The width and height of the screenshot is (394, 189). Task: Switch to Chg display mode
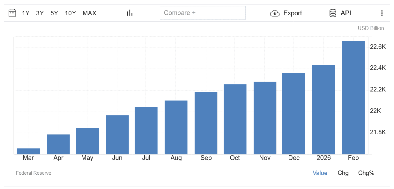click(343, 173)
